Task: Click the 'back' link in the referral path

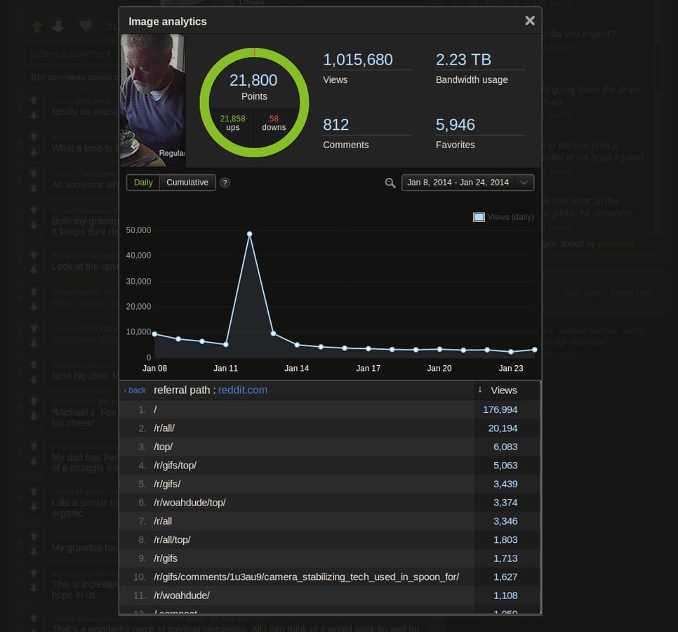Action: click(x=135, y=390)
